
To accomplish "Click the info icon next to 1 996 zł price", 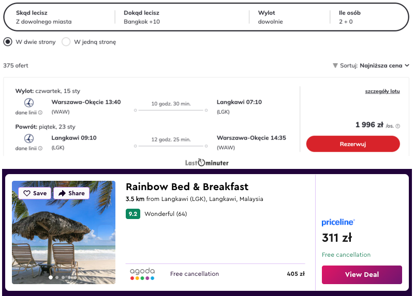I will [398, 126].
